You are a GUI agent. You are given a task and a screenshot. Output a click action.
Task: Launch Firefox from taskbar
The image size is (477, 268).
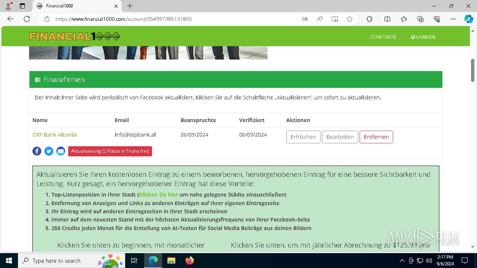(190, 261)
